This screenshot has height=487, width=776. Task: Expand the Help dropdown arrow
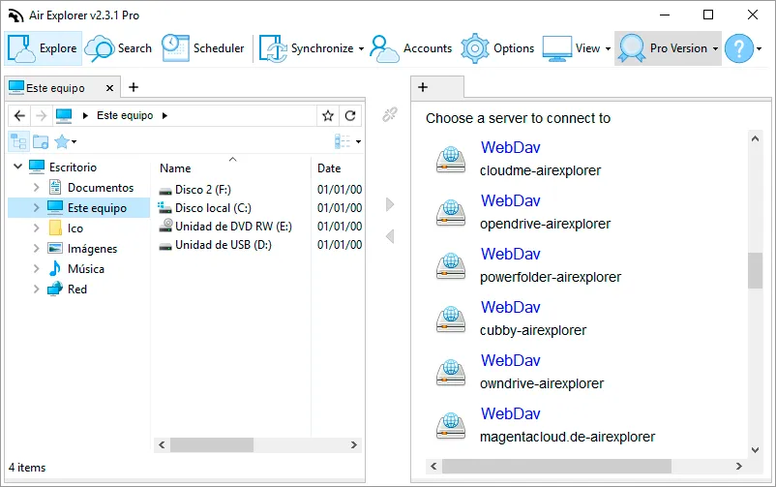click(760, 48)
